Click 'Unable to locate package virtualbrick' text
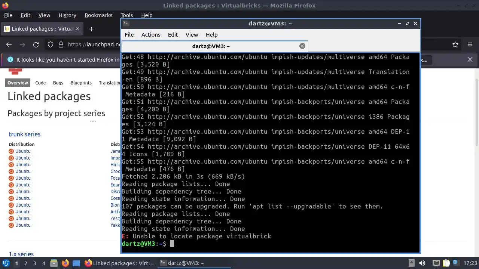Image resolution: width=479 pixels, height=269 pixels. tap(202, 236)
